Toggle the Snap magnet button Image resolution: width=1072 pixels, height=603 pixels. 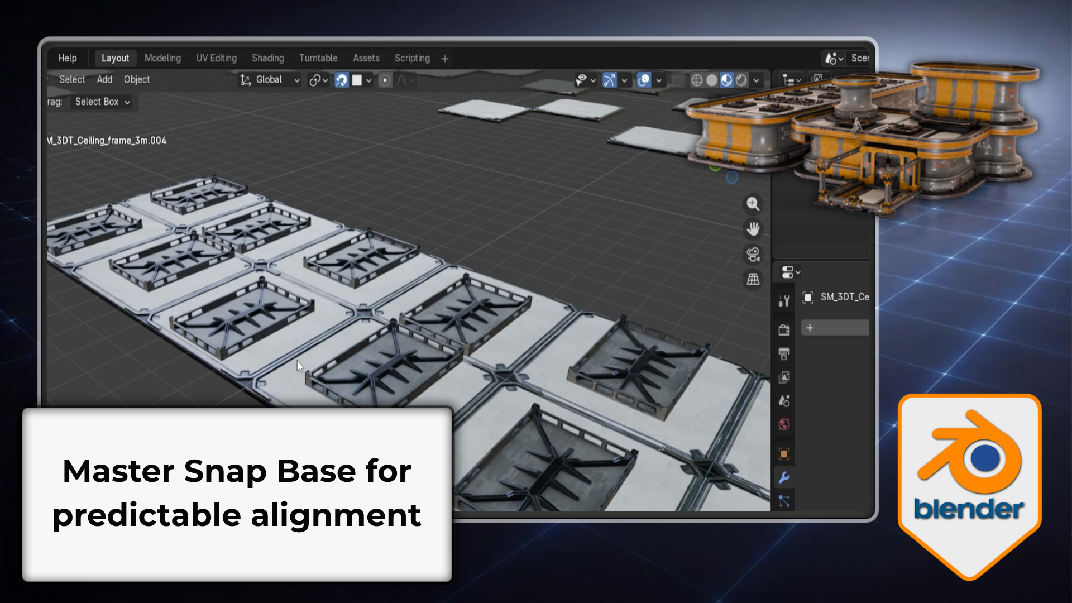[341, 80]
